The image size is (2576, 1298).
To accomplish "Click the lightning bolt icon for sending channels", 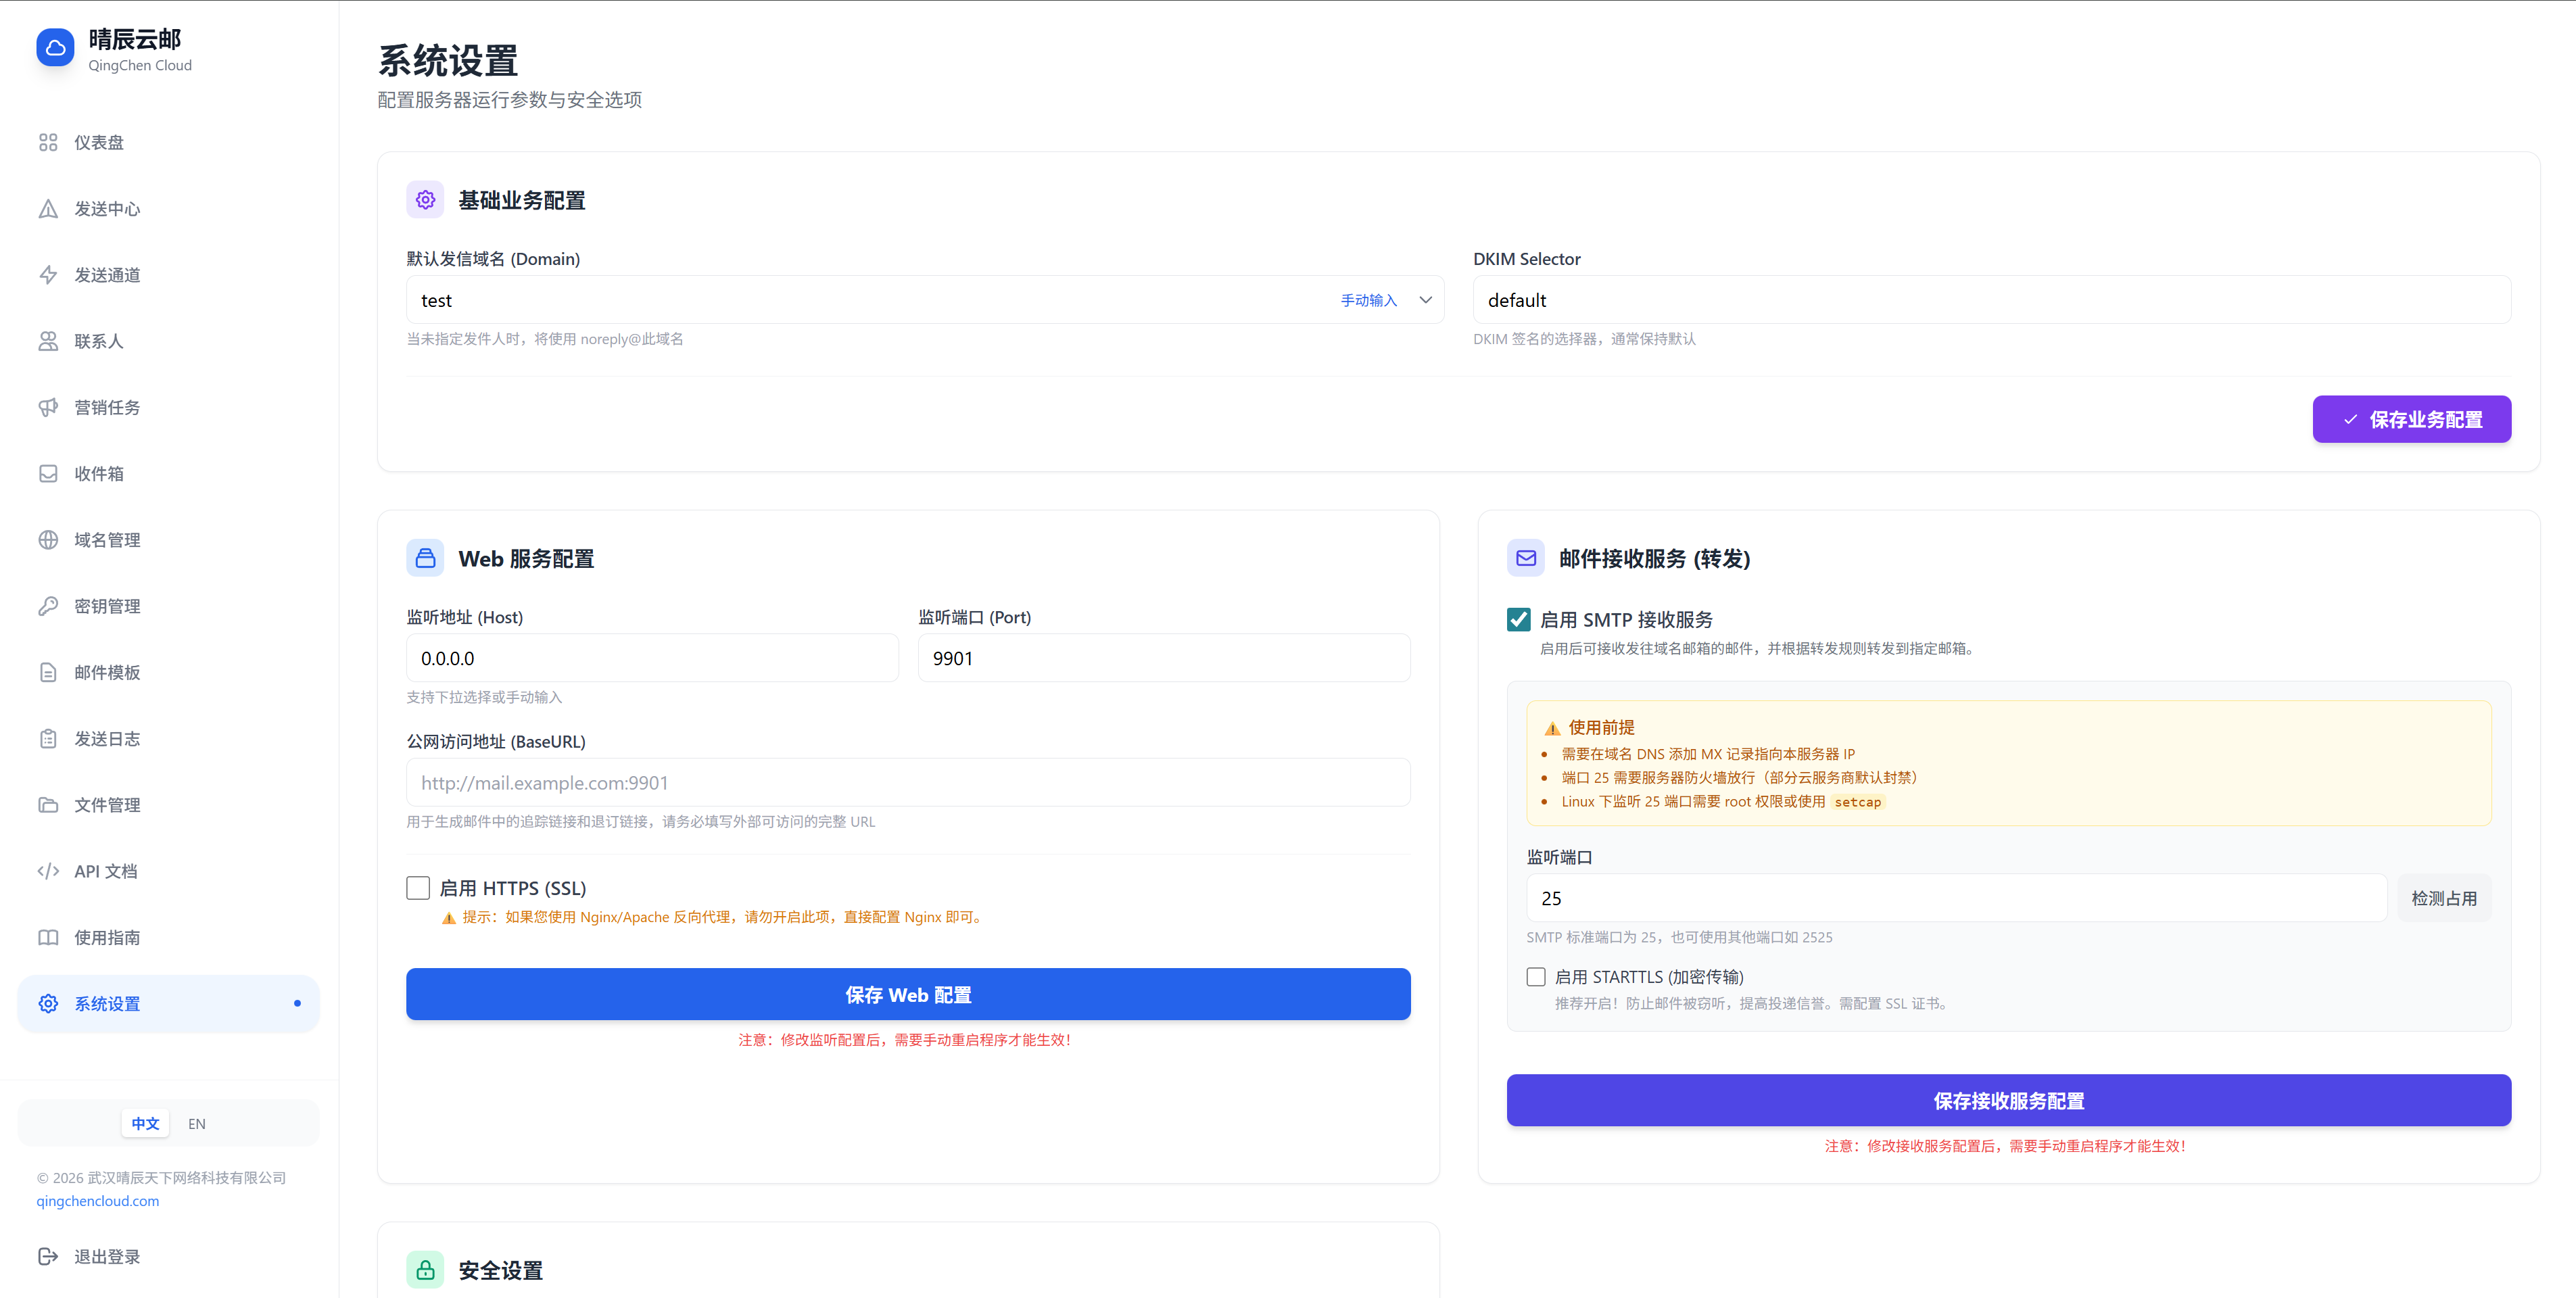I will 48,275.
